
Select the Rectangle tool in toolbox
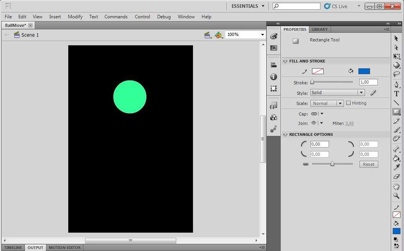click(x=397, y=112)
